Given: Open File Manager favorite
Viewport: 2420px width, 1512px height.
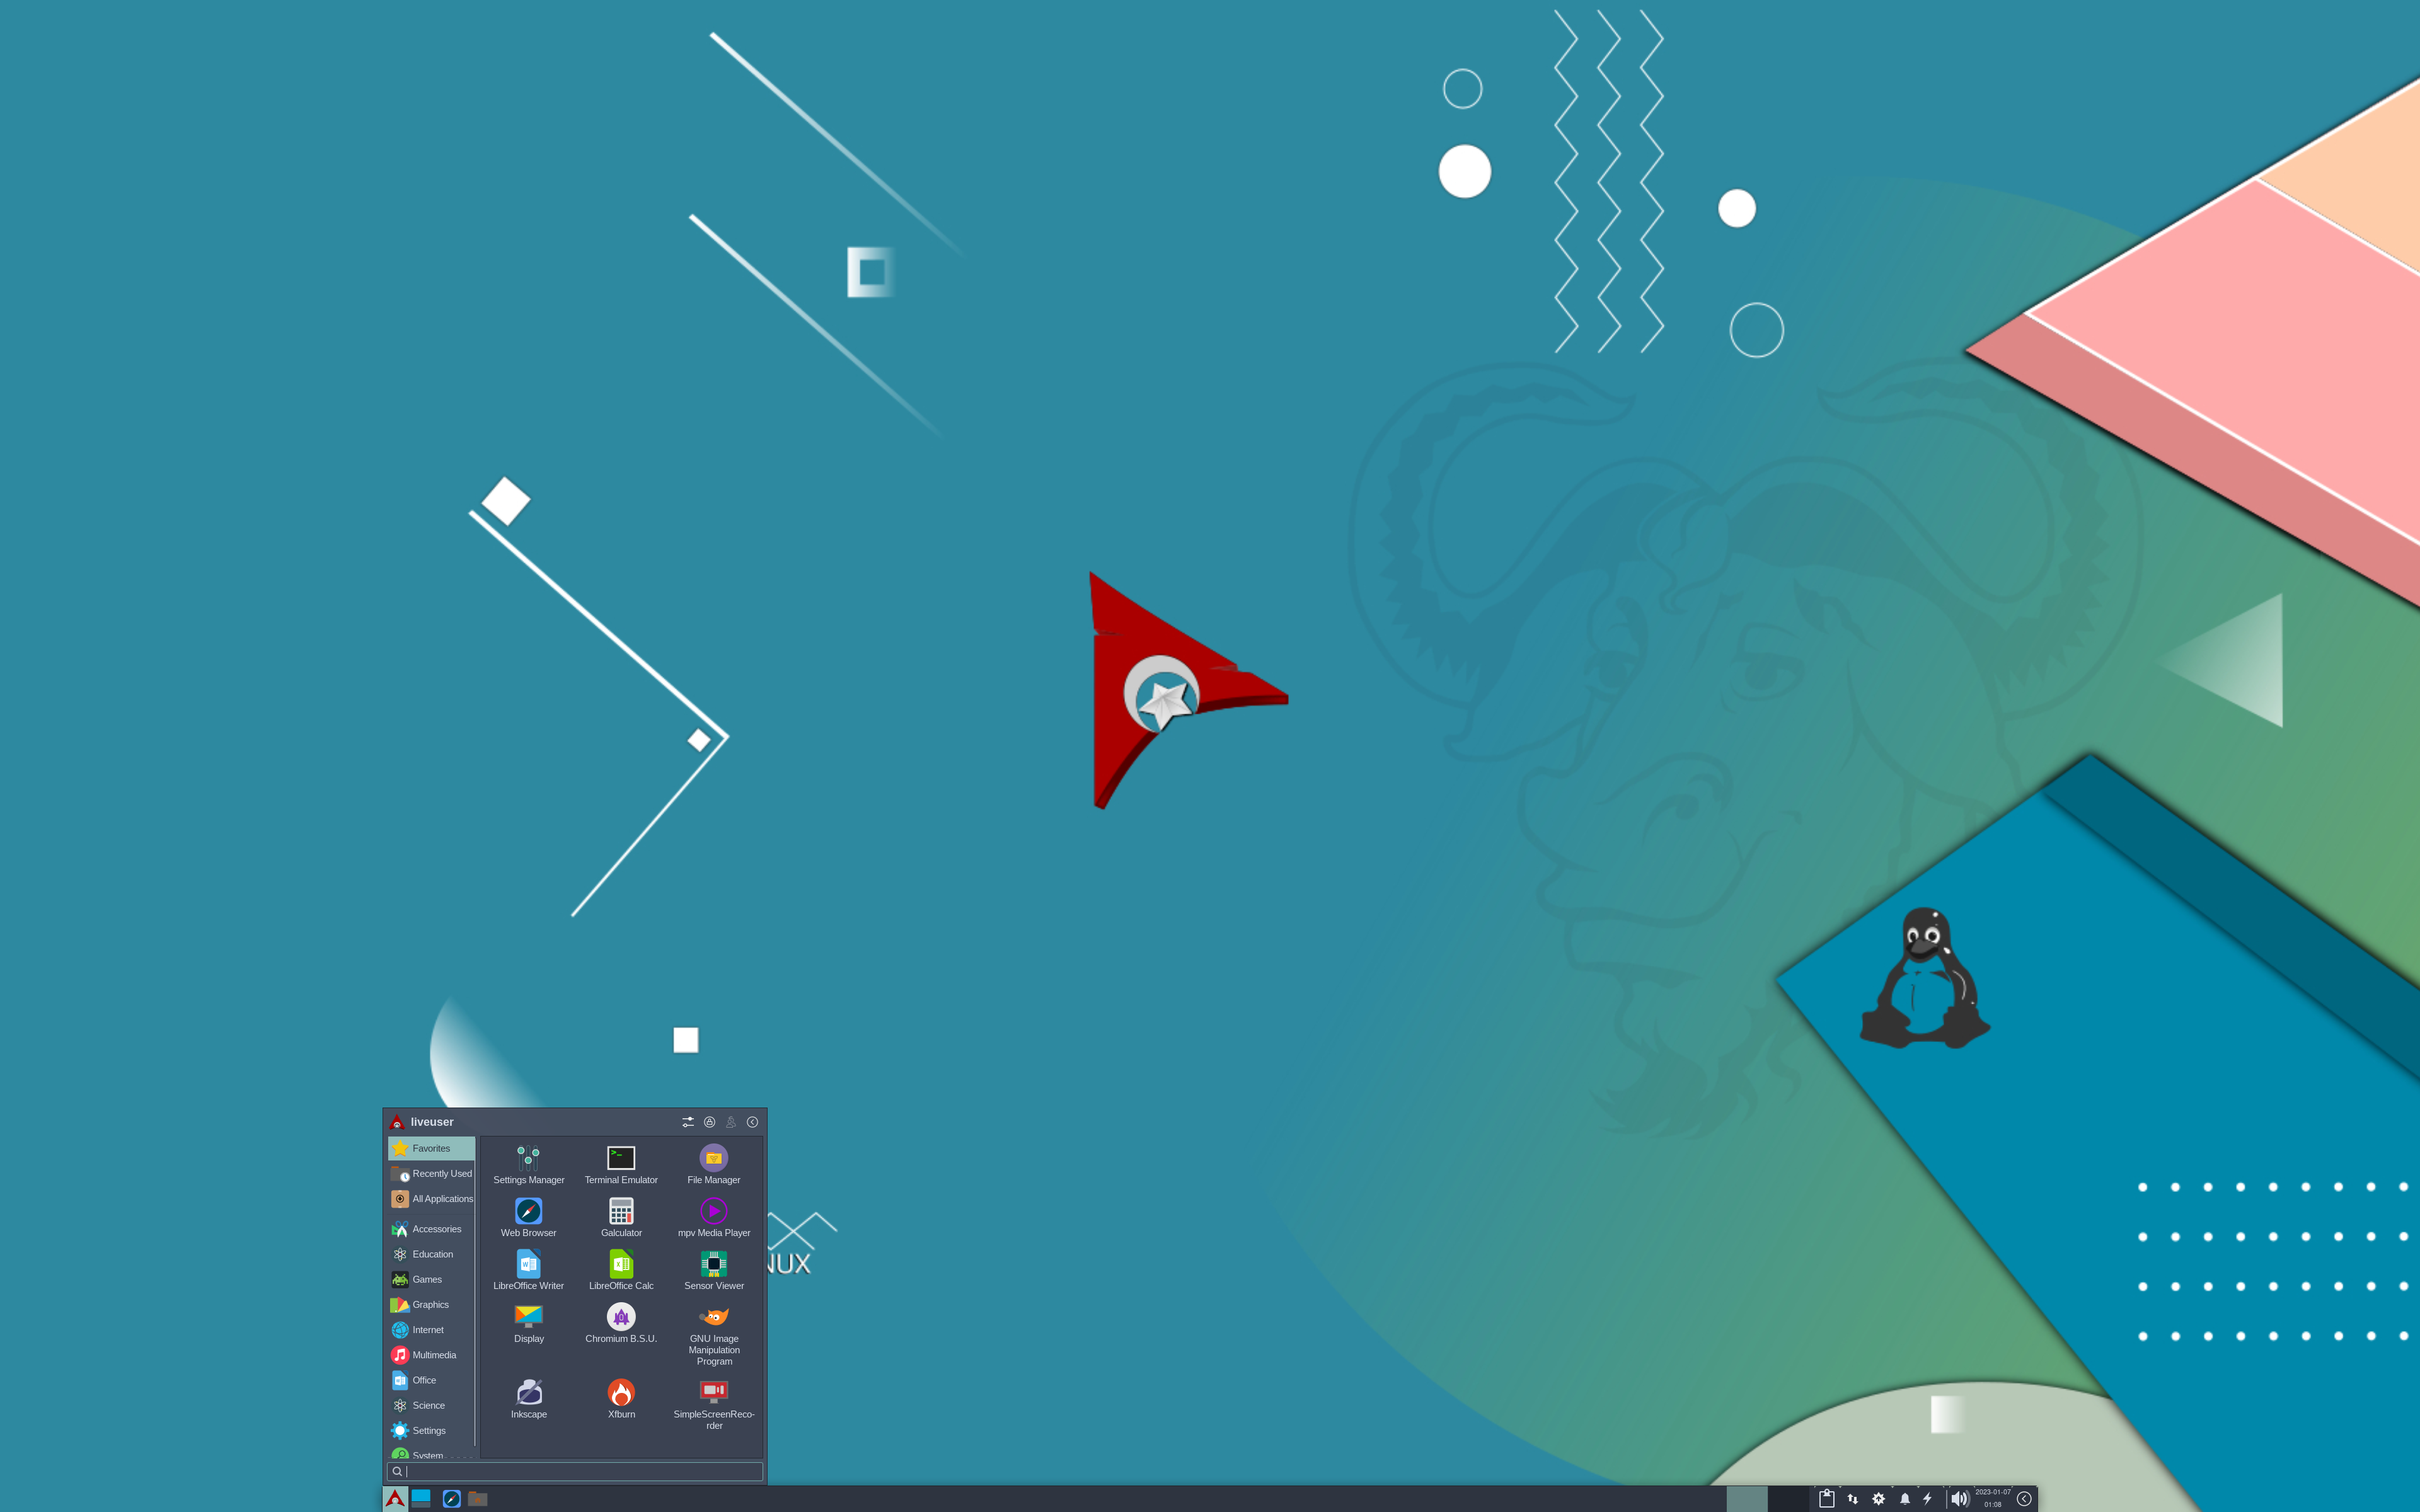Looking at the screenshot, I should (714, 1165).
